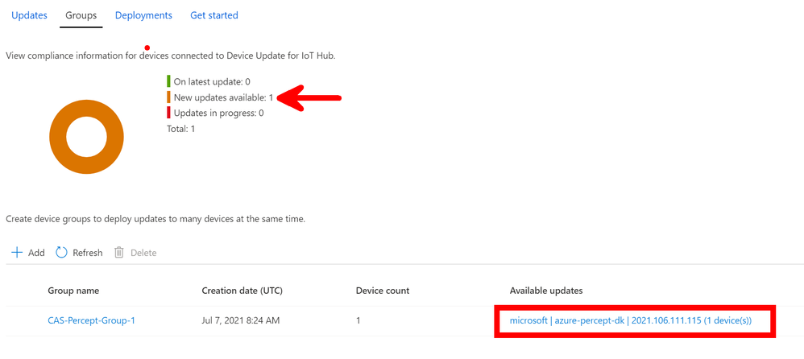
Task: Sort by Creation date (UTC) column header
Action: (242, 291)
